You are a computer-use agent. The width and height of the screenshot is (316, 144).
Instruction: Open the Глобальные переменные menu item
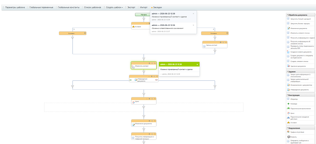click(41, 7)
